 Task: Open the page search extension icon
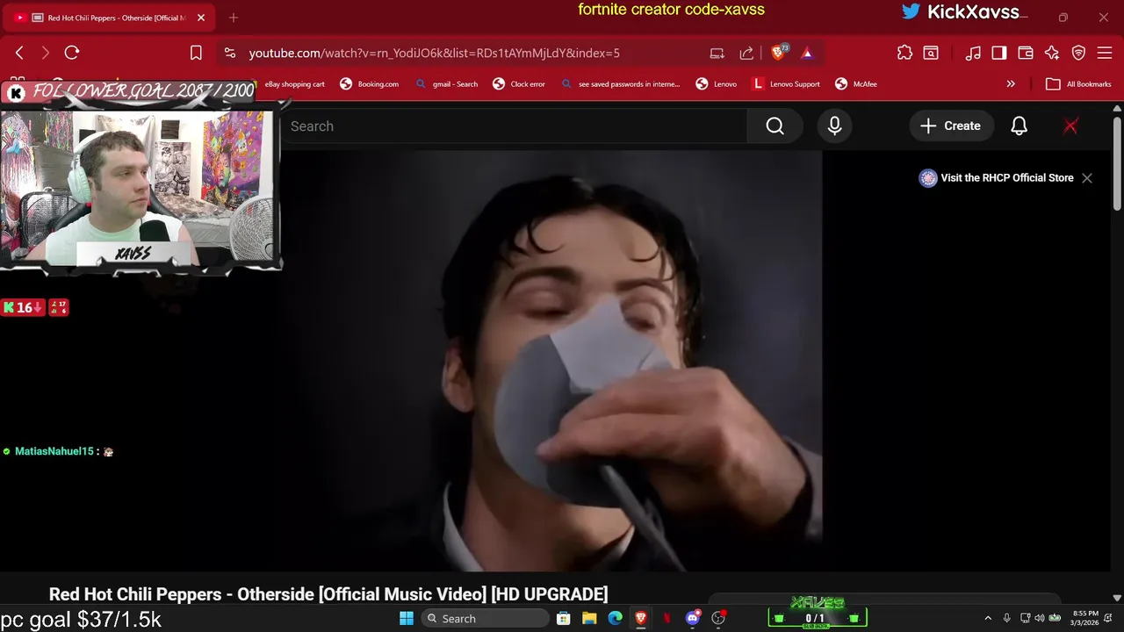pyautogui.click(x=931, y=53)
